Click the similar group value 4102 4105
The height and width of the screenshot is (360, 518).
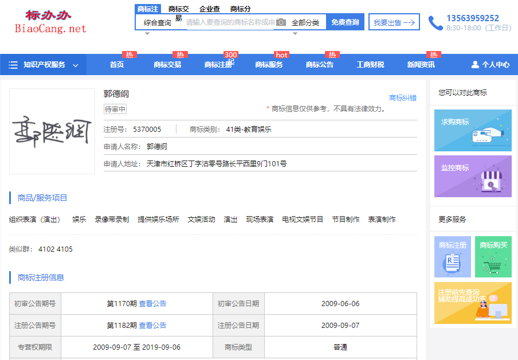(56, 249)
